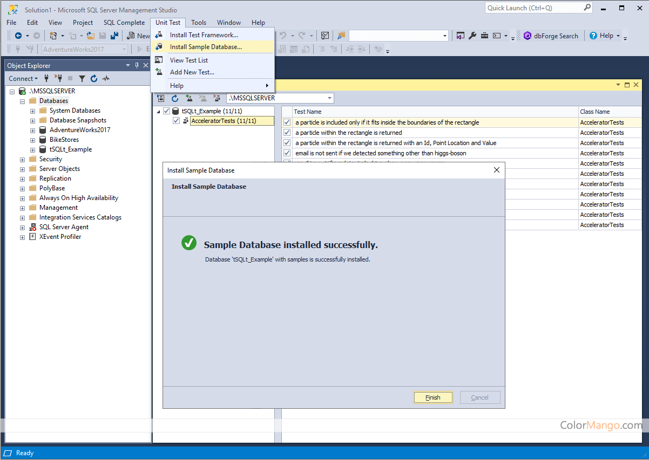Click the Save All toolbar icon
The image size is (649, 460).
pos(114,36)
